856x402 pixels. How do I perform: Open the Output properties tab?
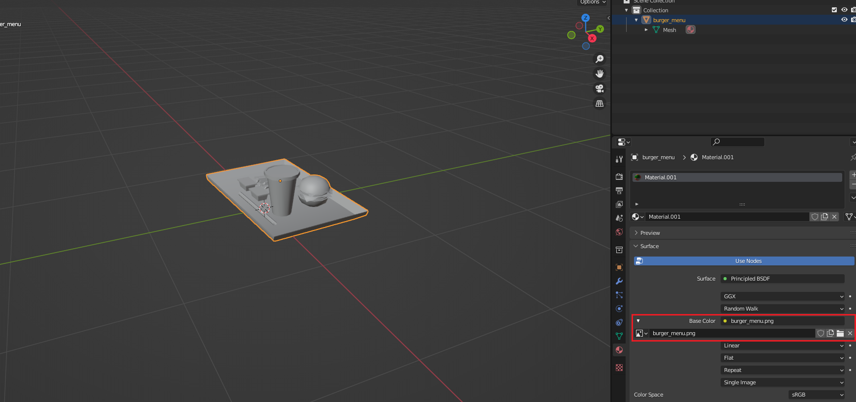[x=619, y=190]
